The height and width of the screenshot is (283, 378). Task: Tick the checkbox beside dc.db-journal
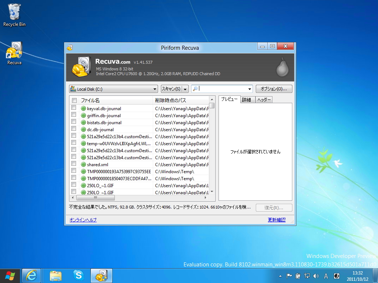coord(74,129)
